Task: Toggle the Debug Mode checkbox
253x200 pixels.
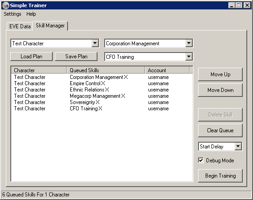Action: [201, 161]
